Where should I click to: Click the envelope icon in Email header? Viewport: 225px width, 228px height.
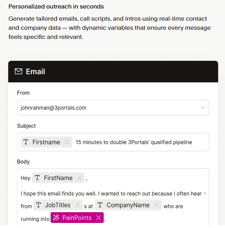click(18, 71)
